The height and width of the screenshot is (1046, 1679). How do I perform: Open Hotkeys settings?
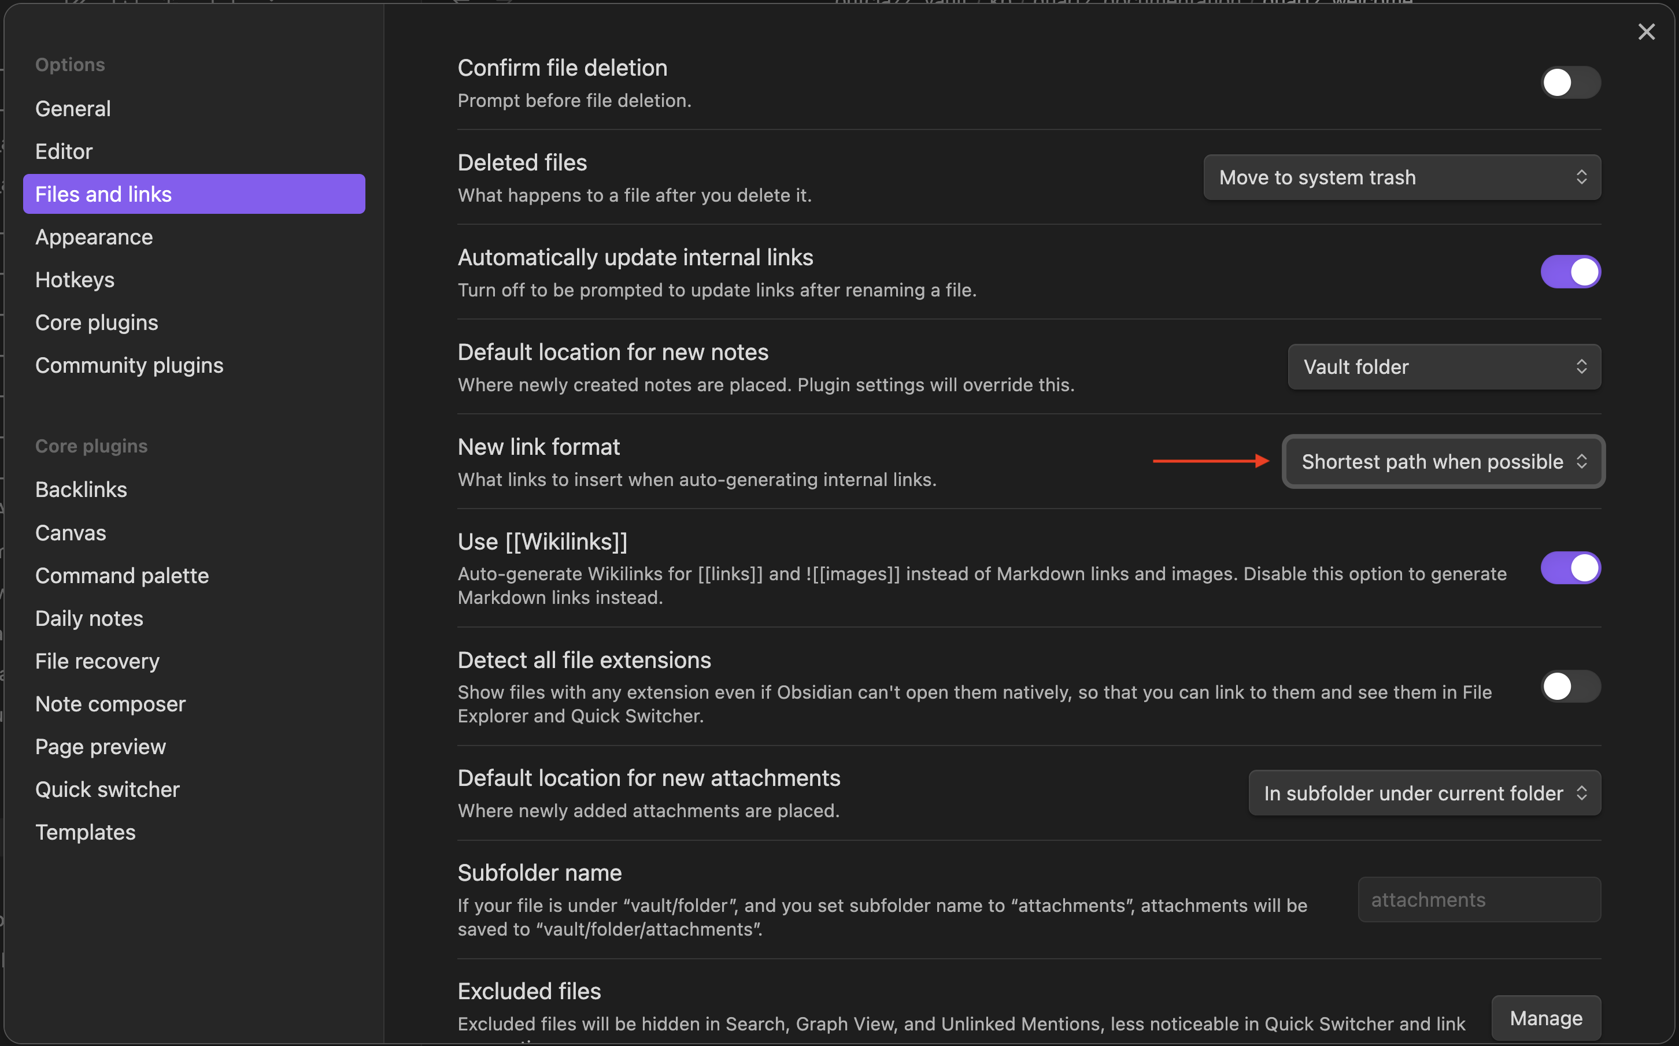coord(75,280)
